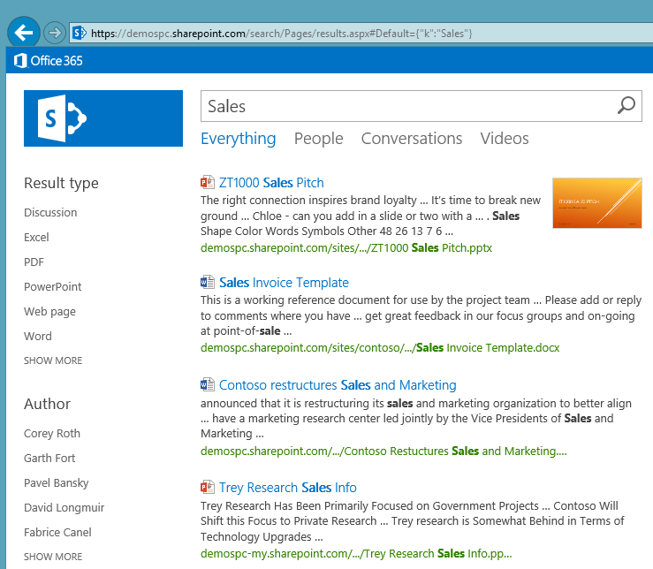
Task: Click the SharePoint favicon in the address bar
Action: pos(80,33)
